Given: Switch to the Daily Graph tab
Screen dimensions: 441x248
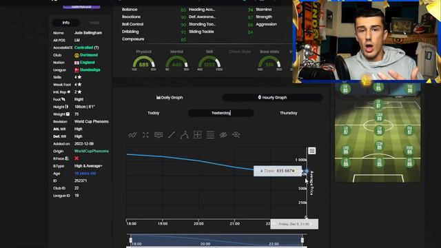Looking at the screenshot, I should tap(170, 98).
